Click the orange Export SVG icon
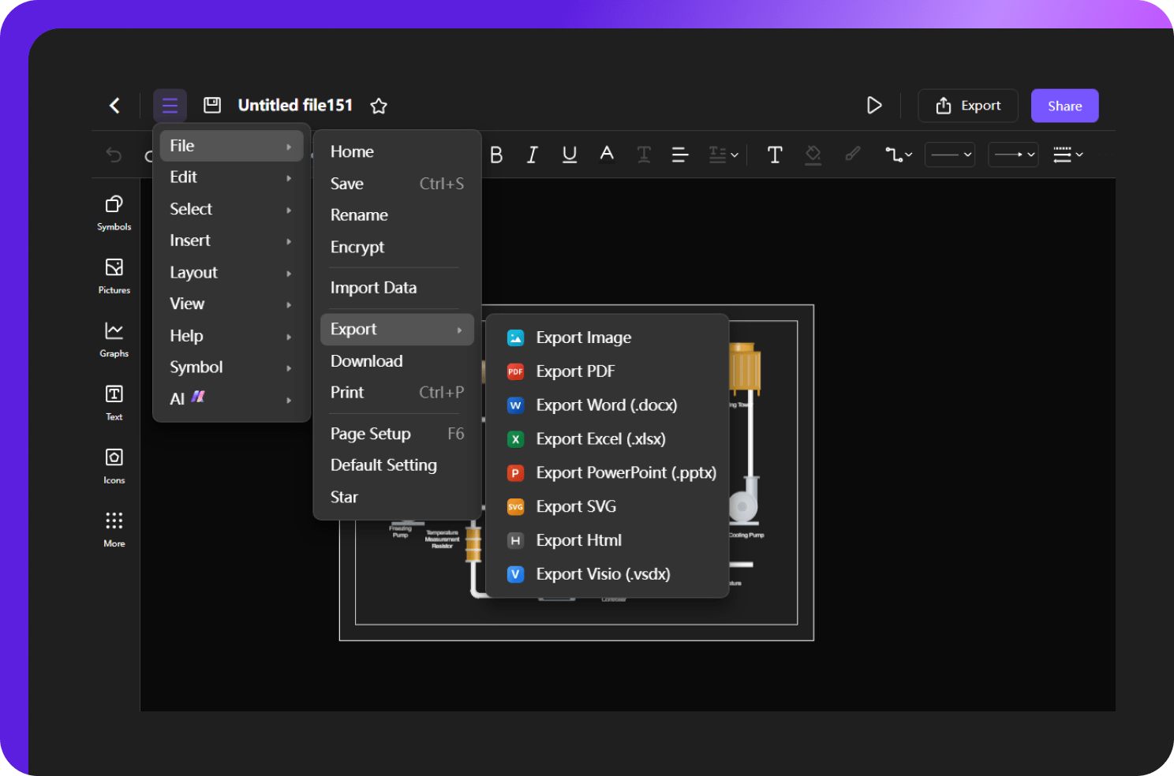1174x776 pixels. click(x=515, y=507)
